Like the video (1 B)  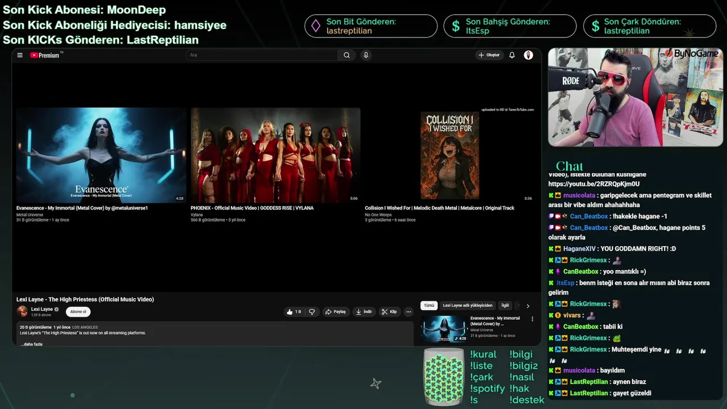click(x=294, y=312)
